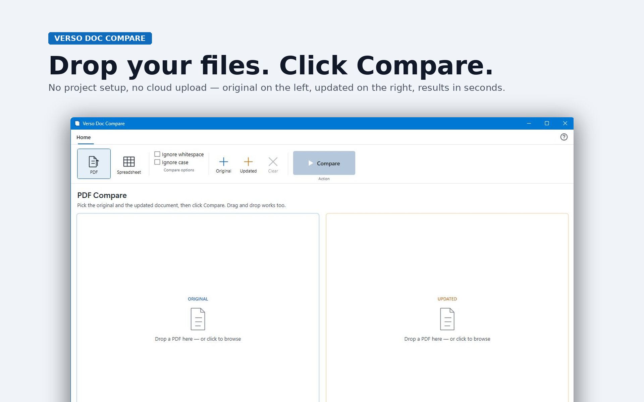Screen dimensions: 644x402
Task: Switch to Spreadsheet compare mode
Action: [129, 163]
